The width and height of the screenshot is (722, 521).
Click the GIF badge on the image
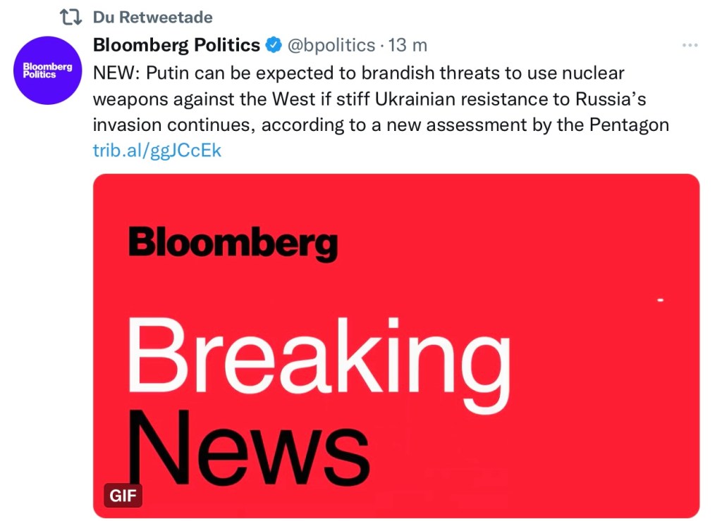pos(123,495)
